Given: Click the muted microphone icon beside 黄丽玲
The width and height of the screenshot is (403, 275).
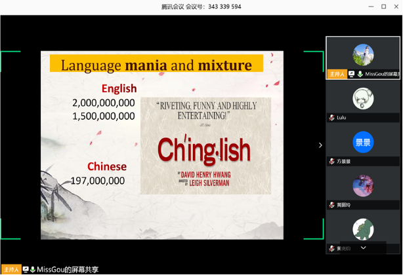Looking at the screenshot, I should tap(332, 205).
